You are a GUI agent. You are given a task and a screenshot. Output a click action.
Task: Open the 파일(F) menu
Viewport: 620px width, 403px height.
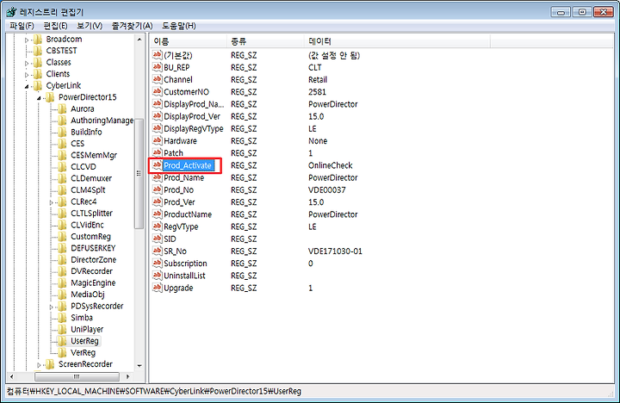tap(22, 26)
